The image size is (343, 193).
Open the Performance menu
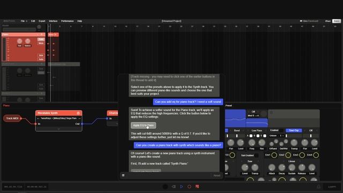tap(67, 21)
